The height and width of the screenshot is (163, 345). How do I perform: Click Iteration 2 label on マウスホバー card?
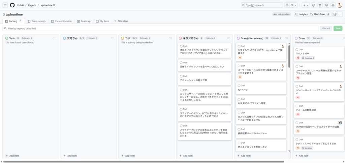308,58
